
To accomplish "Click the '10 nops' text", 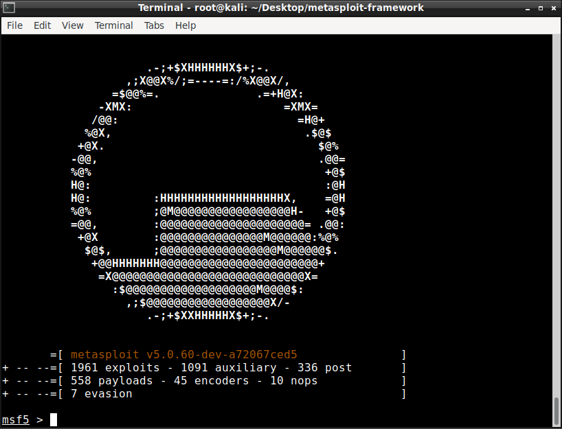I will (x=294, y=381).
